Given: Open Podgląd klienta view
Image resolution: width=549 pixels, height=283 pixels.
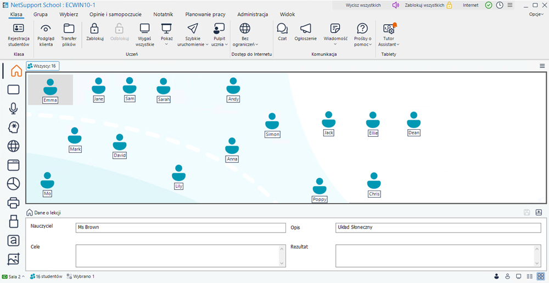Looking at the screenshot, I should click(46, 29).
